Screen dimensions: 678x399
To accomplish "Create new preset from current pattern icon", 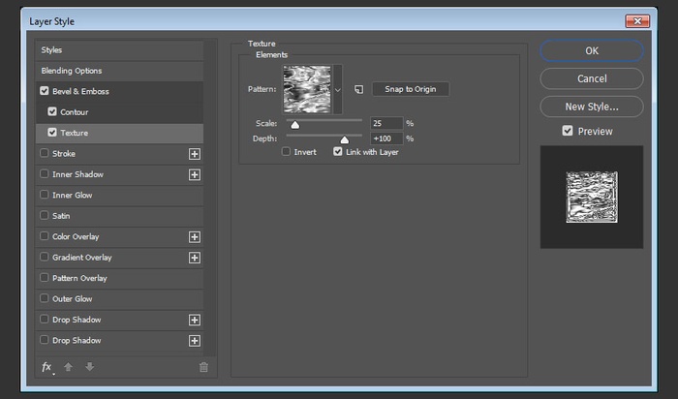I will click(357, 89).
